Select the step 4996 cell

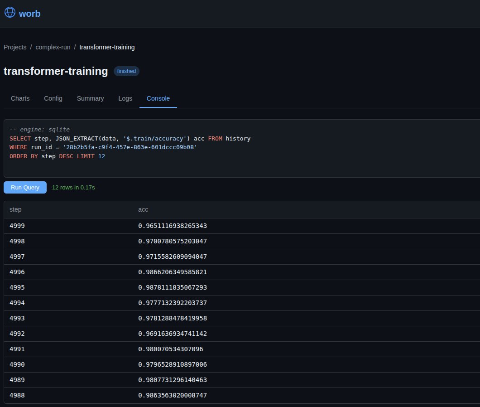[x=17, y=272]
